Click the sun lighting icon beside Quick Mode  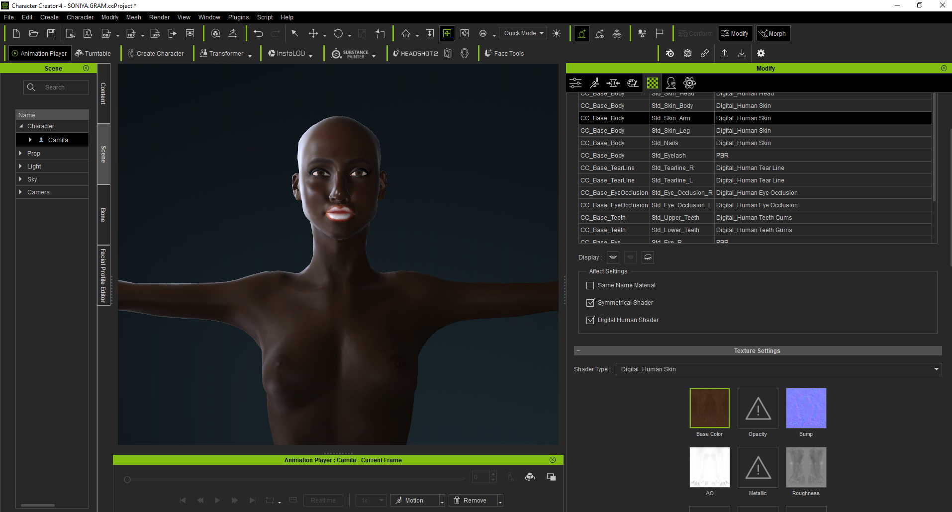[557, 33]
